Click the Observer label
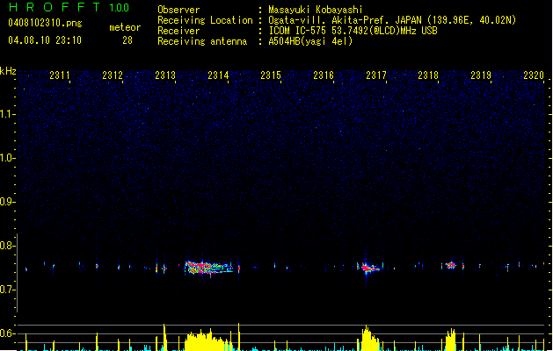This screenshot has height=351, width=553. pos(178,10)
